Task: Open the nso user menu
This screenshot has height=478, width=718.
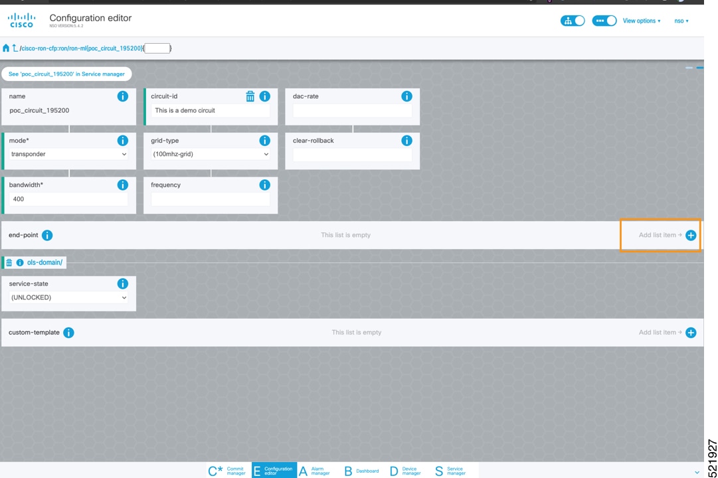Action: click(681, 21)
